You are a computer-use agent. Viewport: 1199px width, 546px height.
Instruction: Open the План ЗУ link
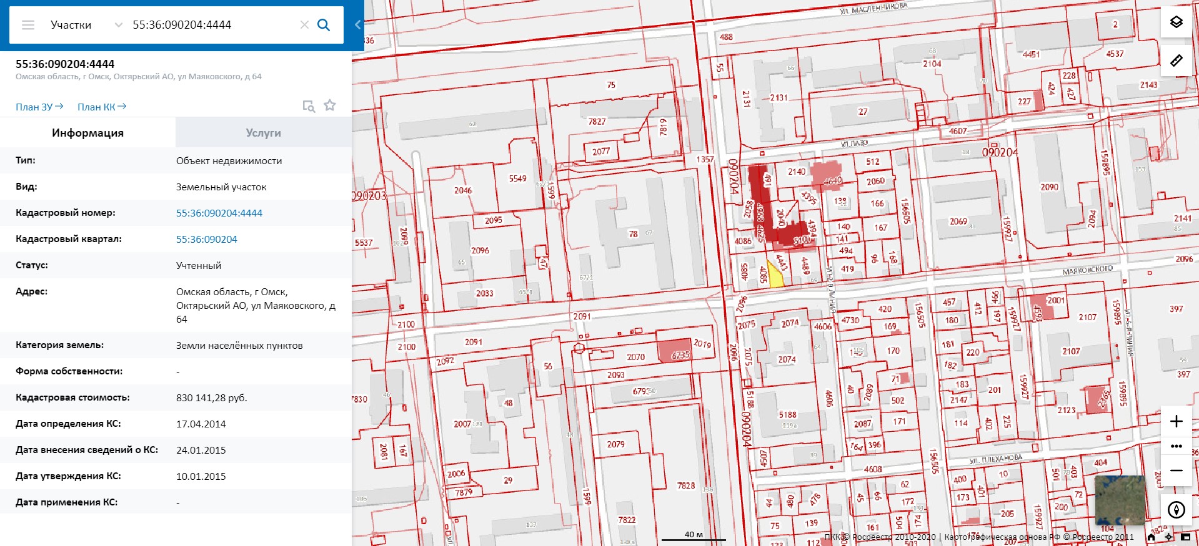click(x=39, y=107)
